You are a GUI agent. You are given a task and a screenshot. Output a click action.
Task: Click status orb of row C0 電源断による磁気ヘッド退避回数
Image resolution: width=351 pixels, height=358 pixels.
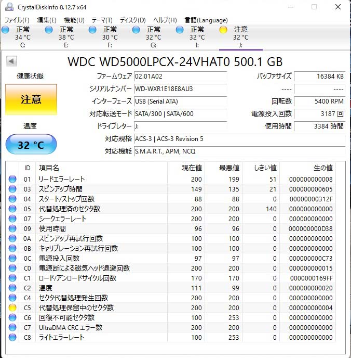[x=12, y=268]
